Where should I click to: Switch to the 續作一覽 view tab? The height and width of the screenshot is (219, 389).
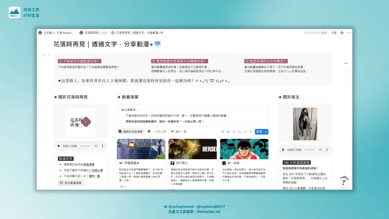point(179,132)
